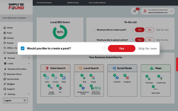Go to Photos in the sidebar
The width and height of the screenshot is (178, 111).
click(10, 38)
